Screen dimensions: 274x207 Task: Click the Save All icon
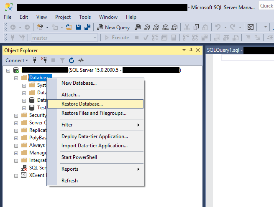[x=88, y=27]
